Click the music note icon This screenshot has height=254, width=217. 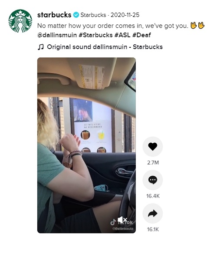pos(41,47)
